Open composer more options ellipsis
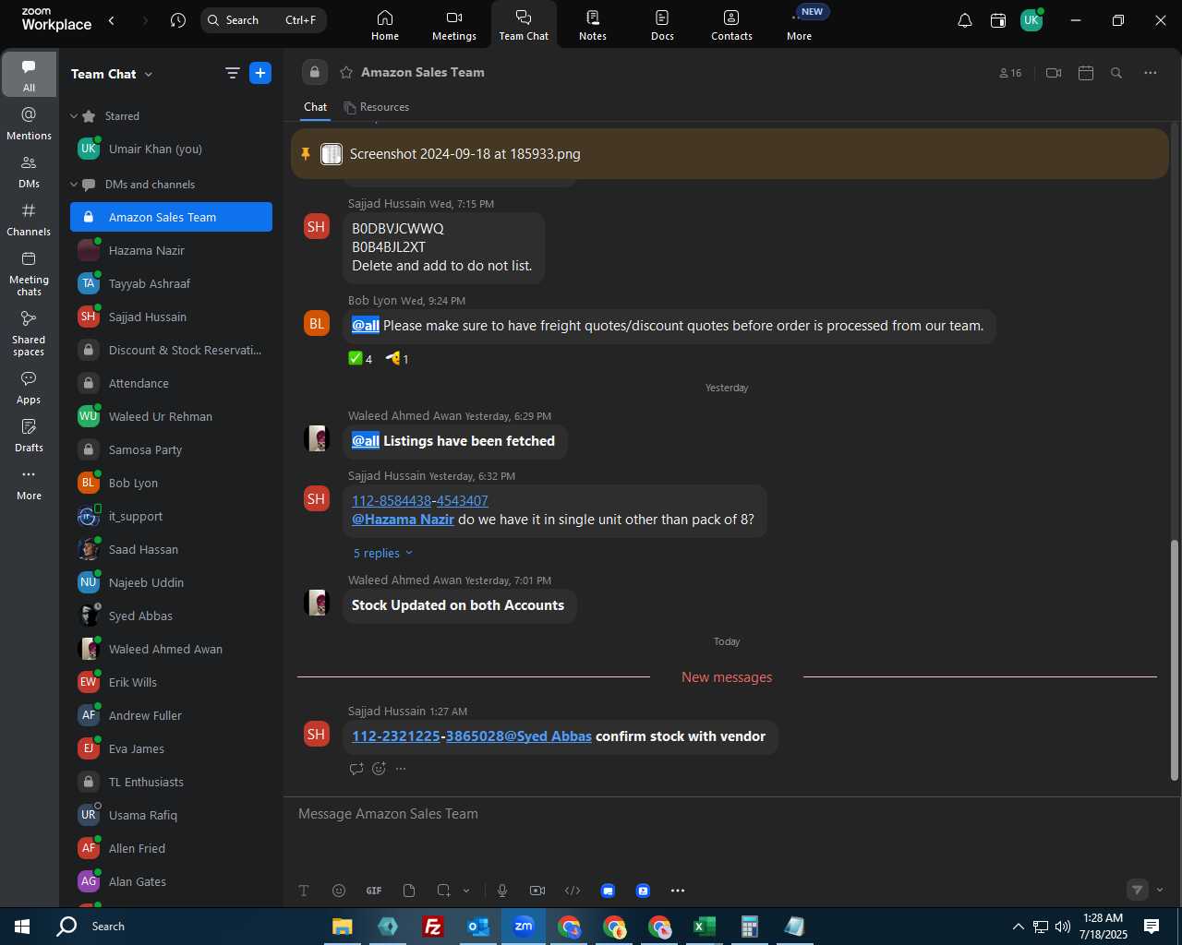This screenshot has height=945, width=1182. [678, 891]
